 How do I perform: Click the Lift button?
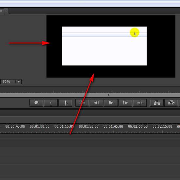tap(157, 103)
